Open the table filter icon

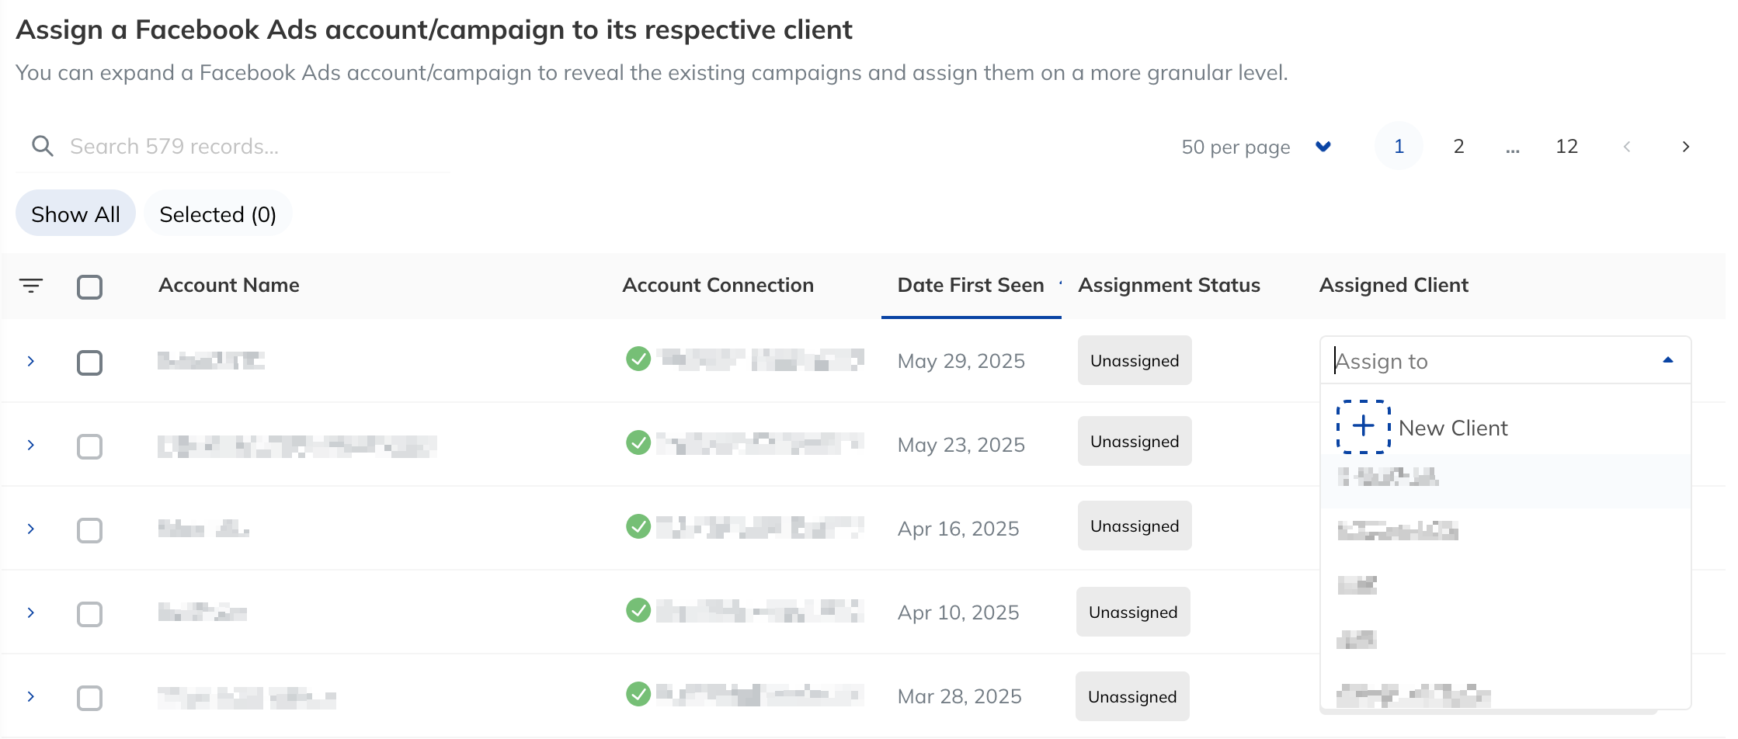[31, 286]
